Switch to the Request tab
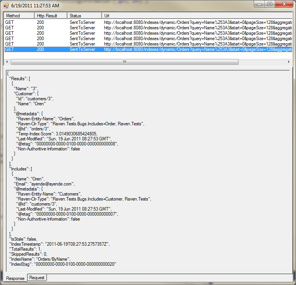Viewport: 296px width, 285px height. pyautogui.click(x=37, y=278)
